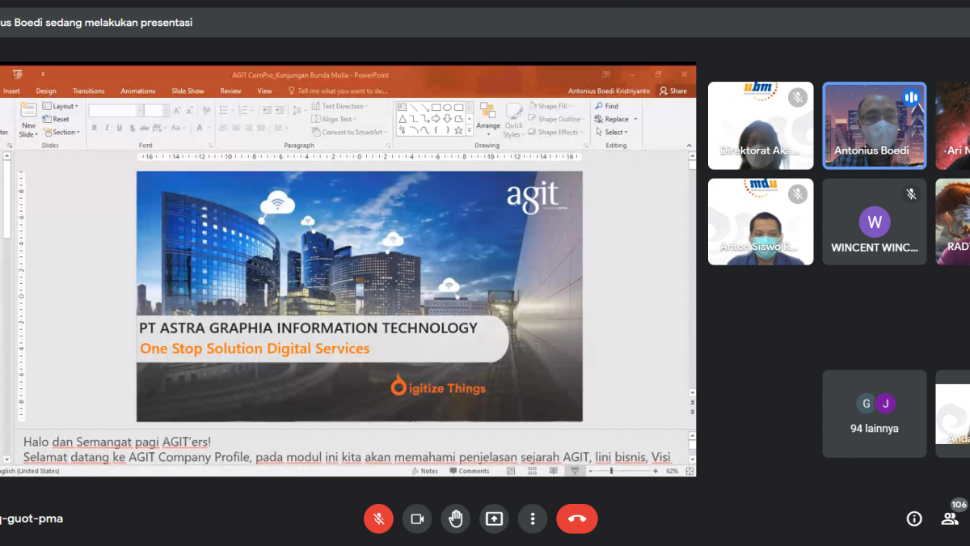The height and width of the screenshot is (546, 970).
Task: Open Quick Styles gallery
Action: pos(513,120)
